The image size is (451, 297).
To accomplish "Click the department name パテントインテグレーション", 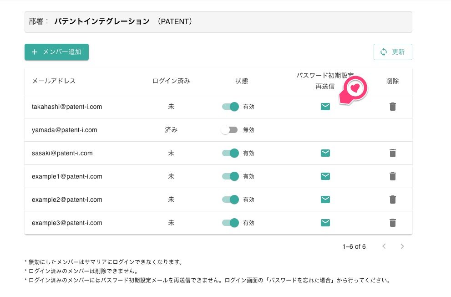I will tap(102, 21).
